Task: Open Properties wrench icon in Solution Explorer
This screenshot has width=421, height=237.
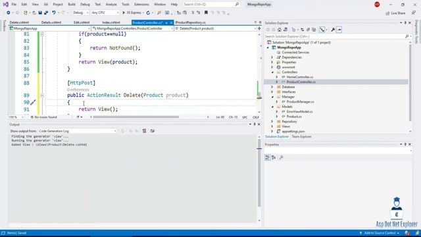Action: (x=333, y=30)
